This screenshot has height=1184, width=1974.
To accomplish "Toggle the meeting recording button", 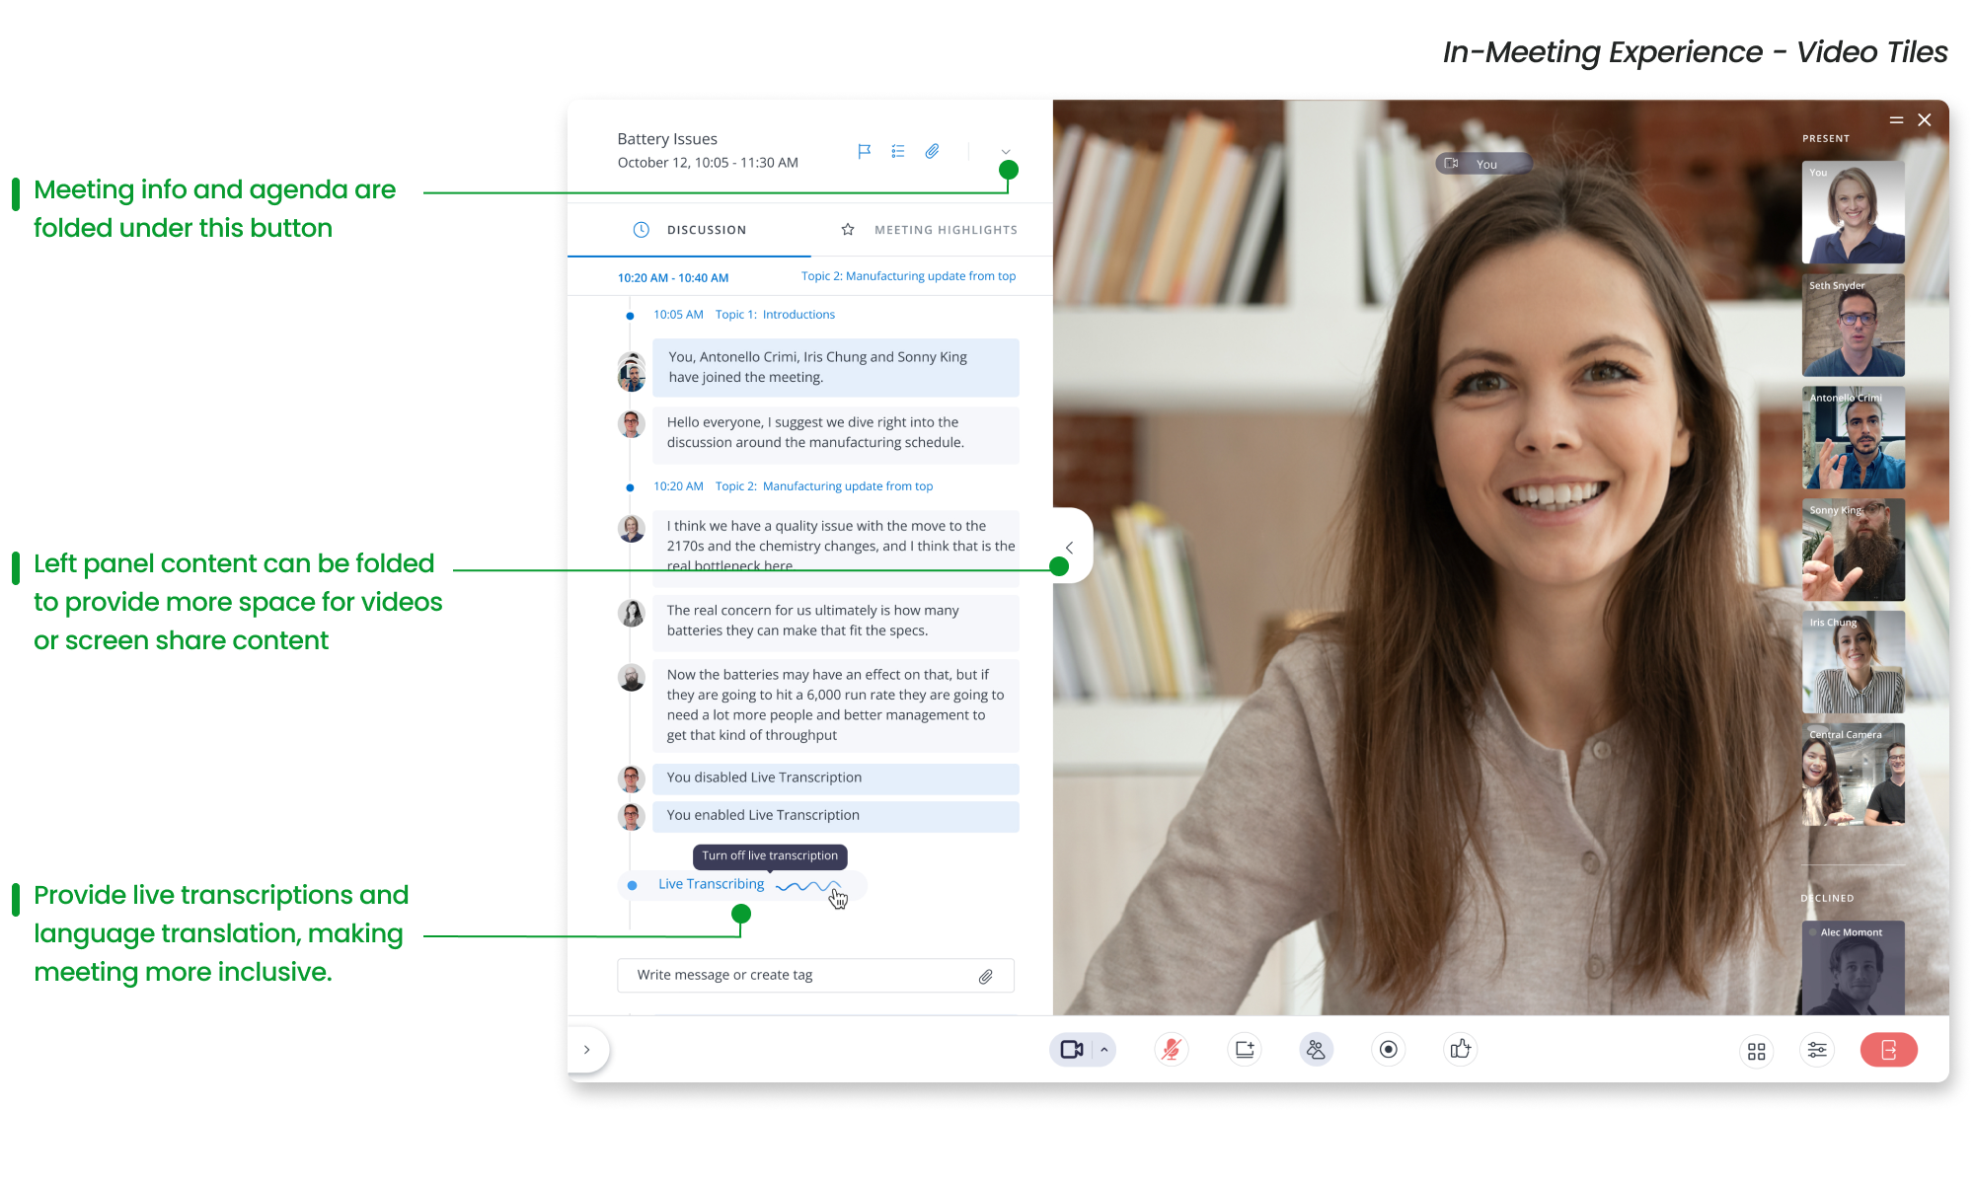I will tap(1388, 1050).
